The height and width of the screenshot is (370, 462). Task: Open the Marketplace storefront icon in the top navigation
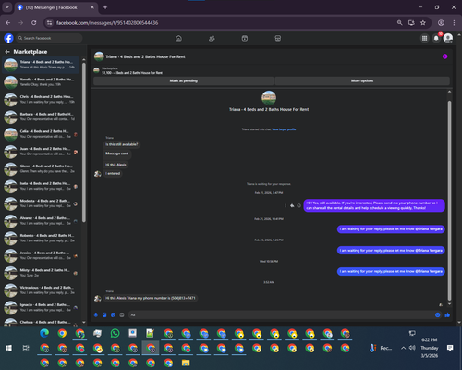pos(278,38)
